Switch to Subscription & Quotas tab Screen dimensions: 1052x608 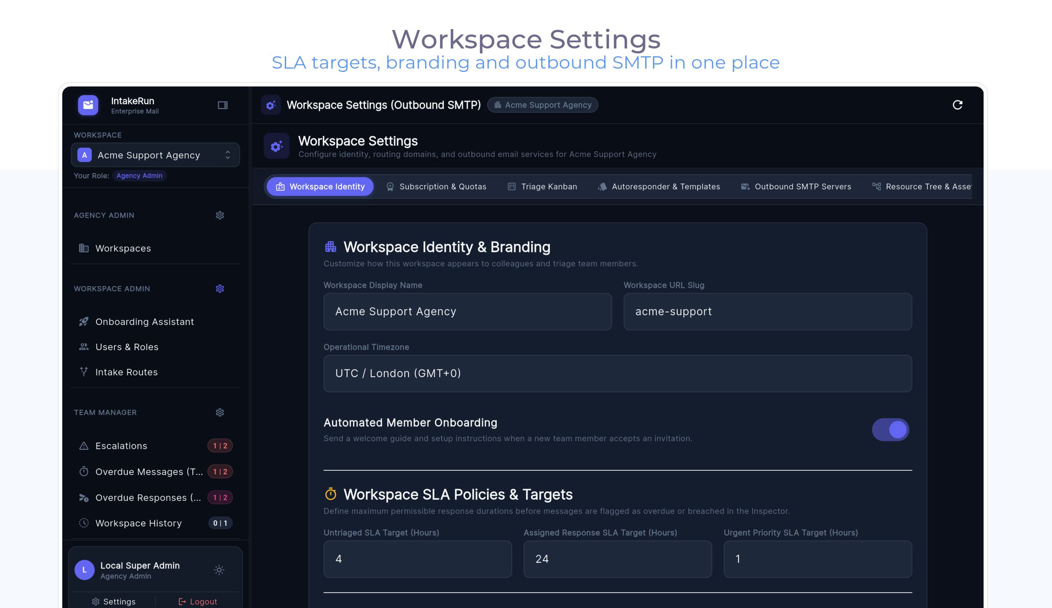pyautogui.click(x=436, y=187)
